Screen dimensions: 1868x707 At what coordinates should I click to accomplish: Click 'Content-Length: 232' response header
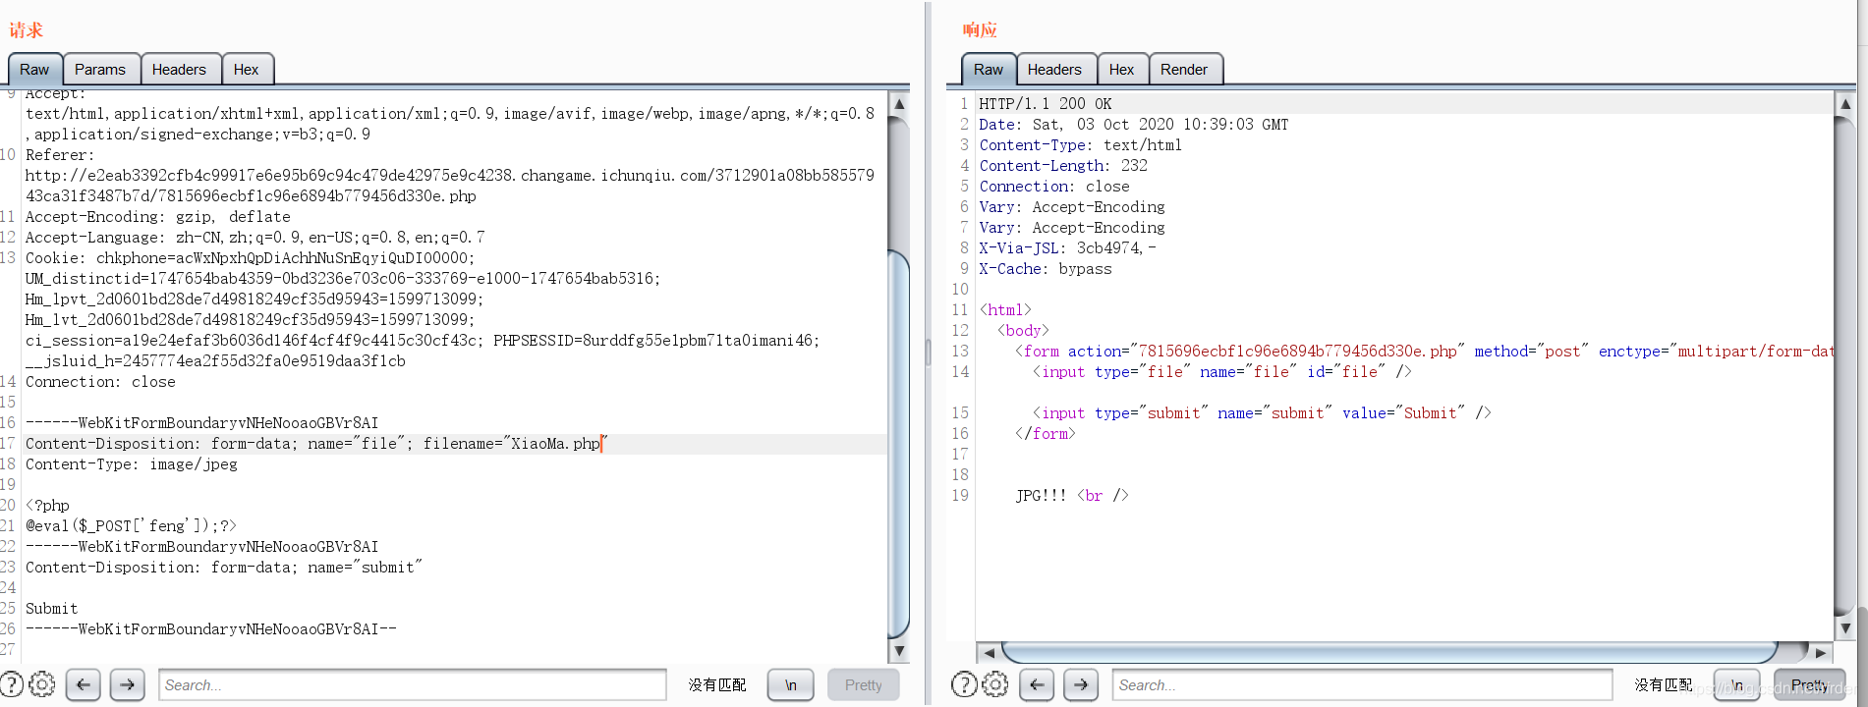[x=1063, y=166]
